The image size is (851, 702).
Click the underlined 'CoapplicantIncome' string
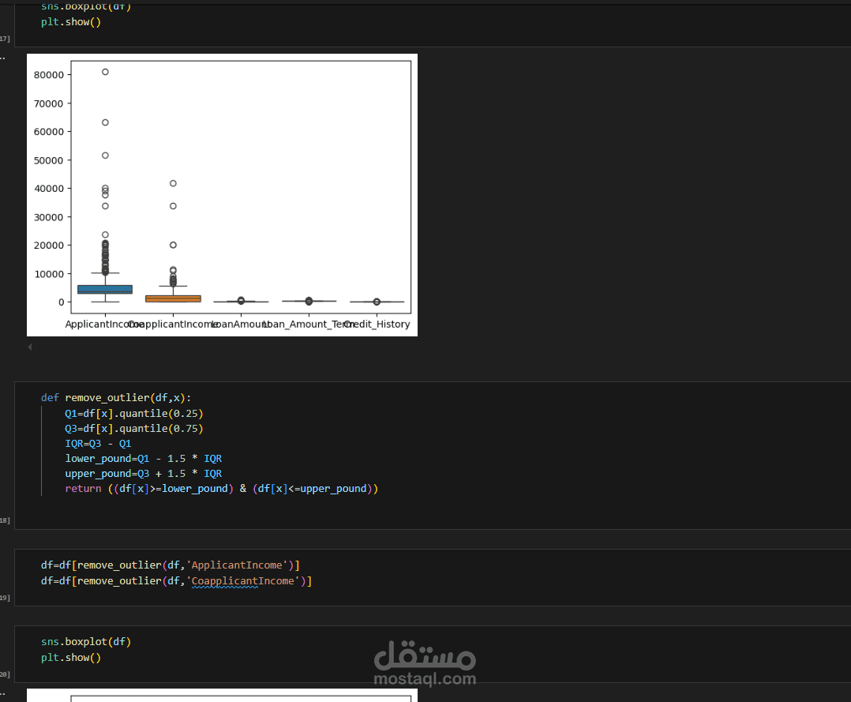[x=242, y=581]
